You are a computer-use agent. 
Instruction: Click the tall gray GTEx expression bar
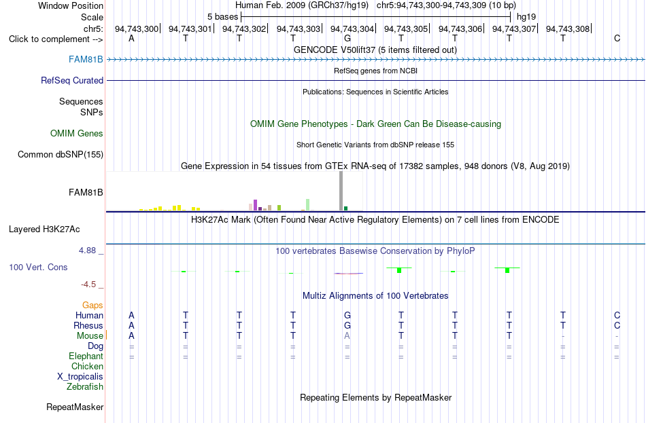point(341,191)
